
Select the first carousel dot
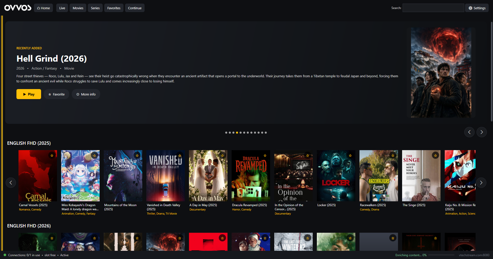click(x=226, y=133)
